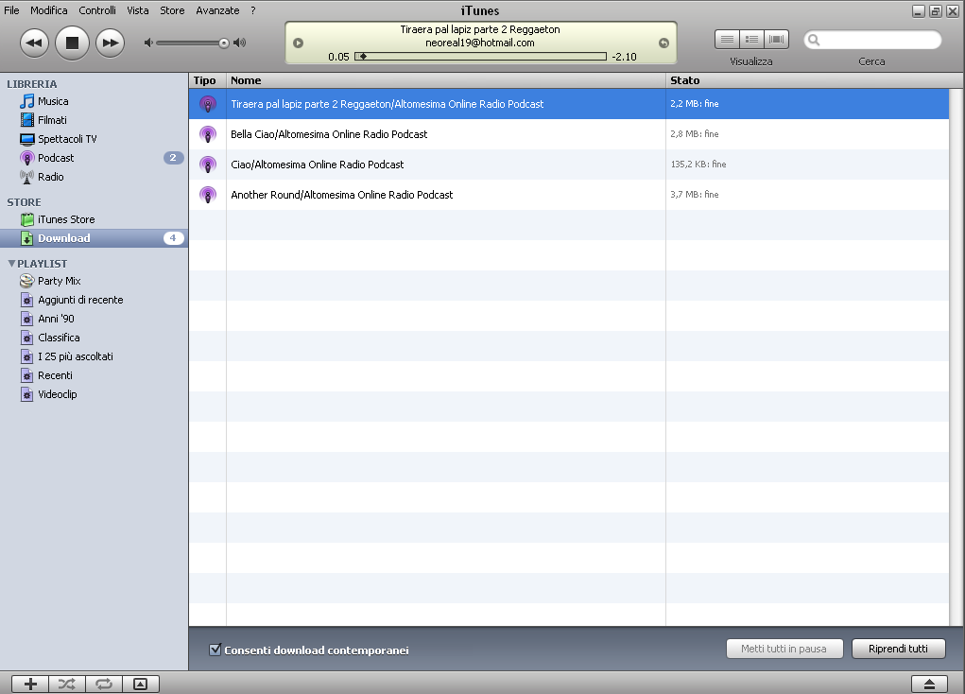Click the magnifier icon in search box
This screenshot has width=965, height=694.
pyautogui.click(x=814, y=40)
